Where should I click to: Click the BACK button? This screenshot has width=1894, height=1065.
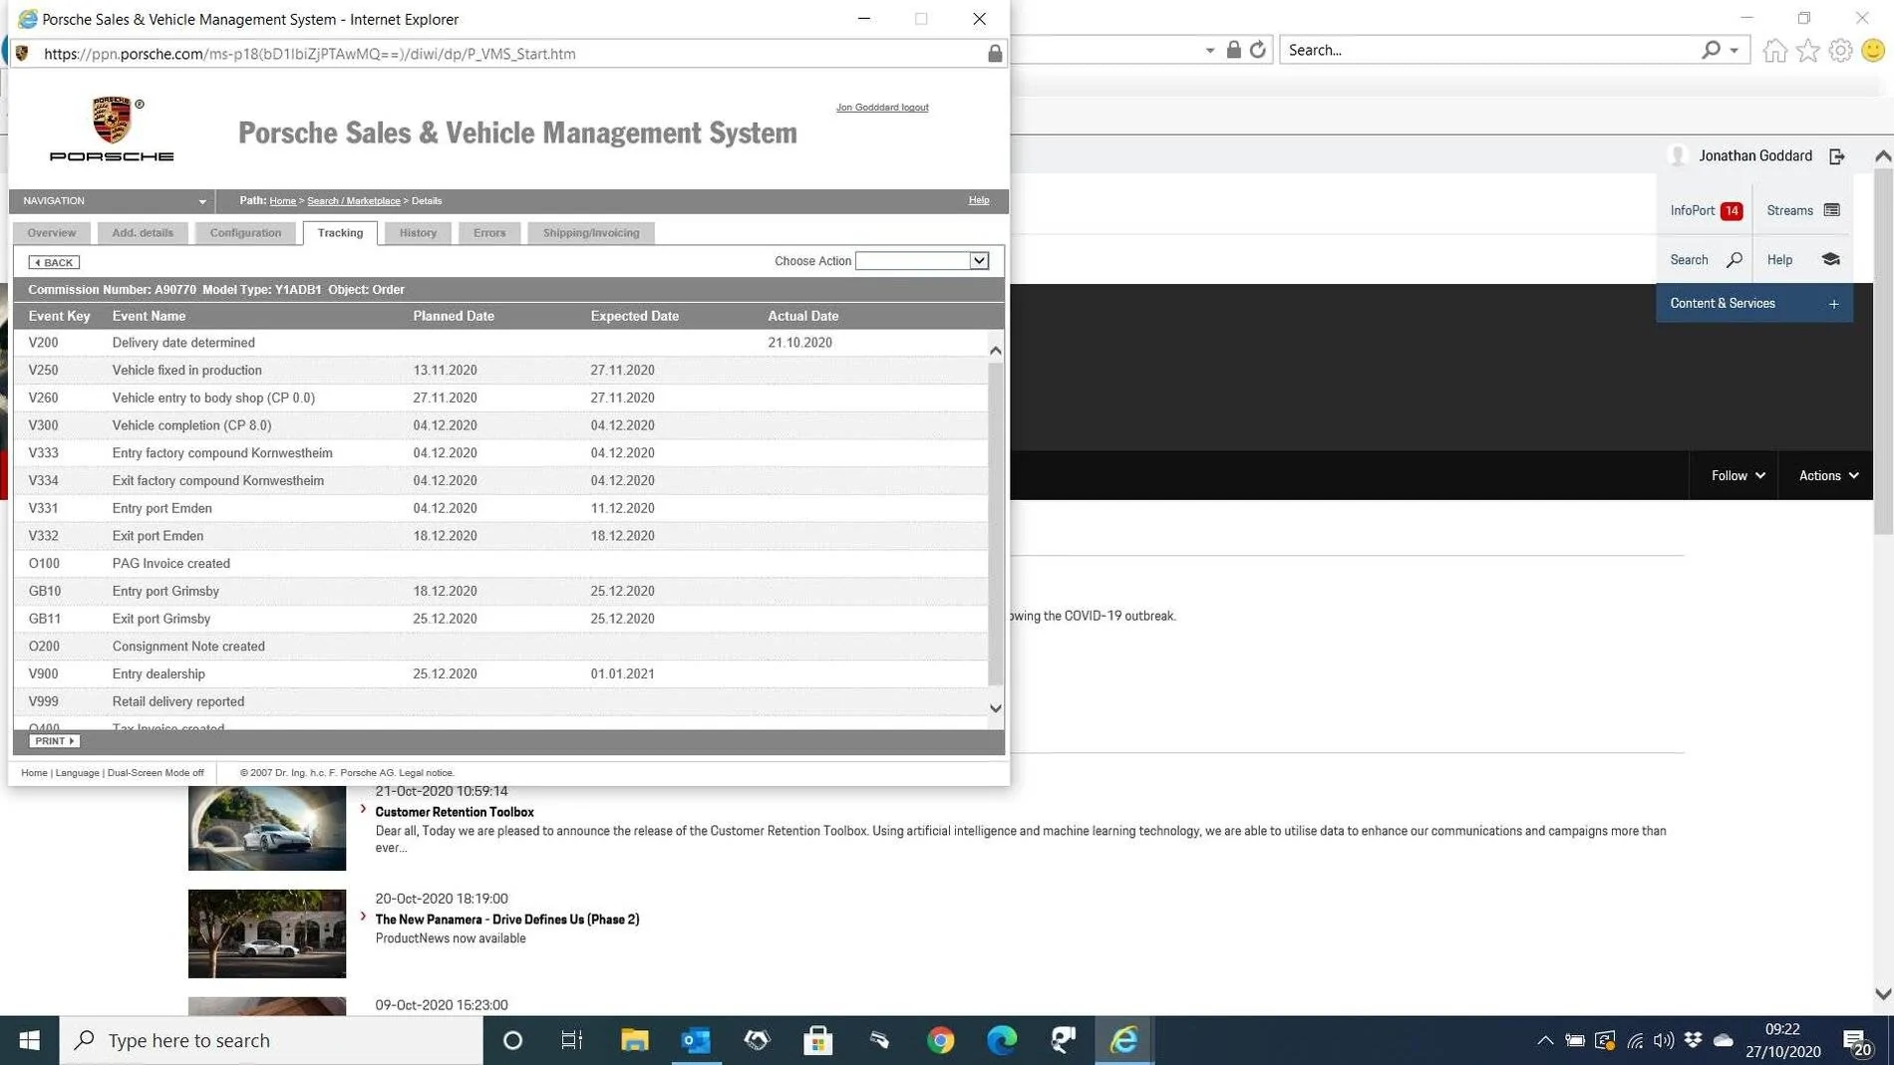click(x=54, y=262)
